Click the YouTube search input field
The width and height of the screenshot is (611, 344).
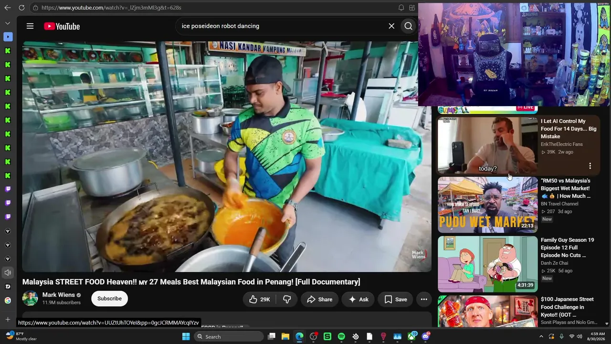click(282, 26)
